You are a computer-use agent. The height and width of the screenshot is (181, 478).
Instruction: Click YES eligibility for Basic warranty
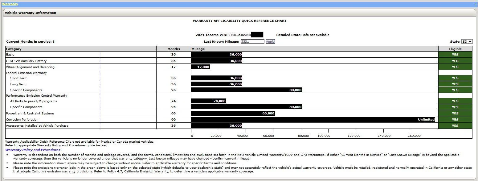pos(455,55)
